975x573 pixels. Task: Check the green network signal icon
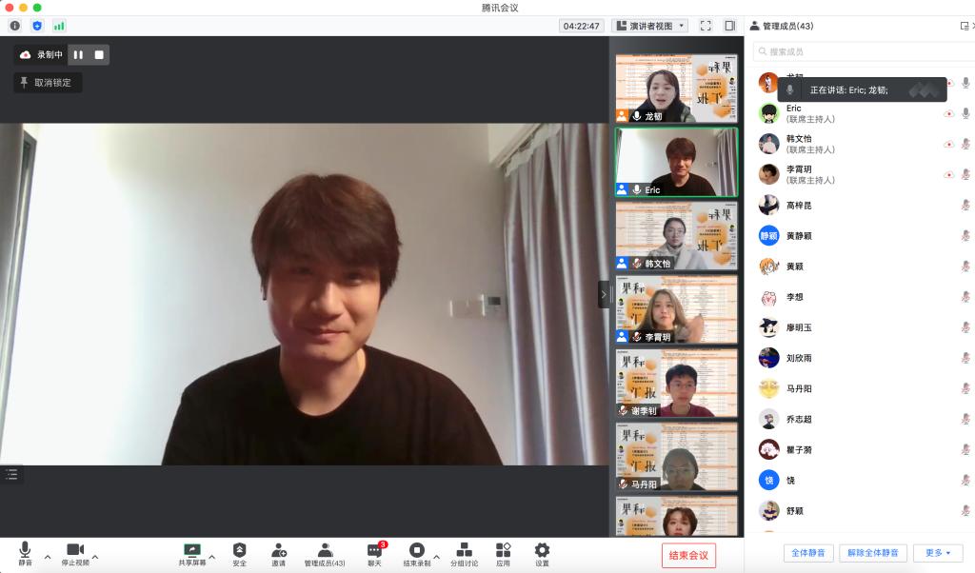click(59, 26)
